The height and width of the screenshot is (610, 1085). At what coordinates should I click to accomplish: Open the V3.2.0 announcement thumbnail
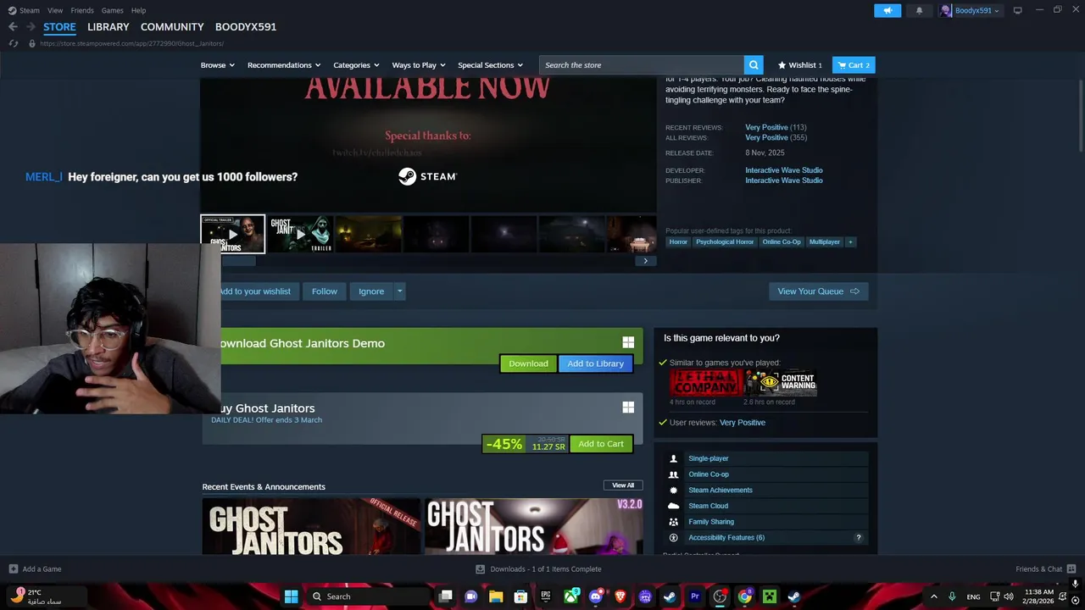coord(534,527)
